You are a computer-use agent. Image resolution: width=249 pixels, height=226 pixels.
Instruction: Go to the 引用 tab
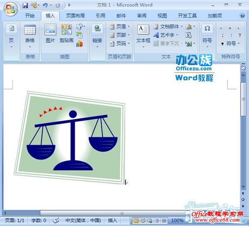click(x=100, y=15)
